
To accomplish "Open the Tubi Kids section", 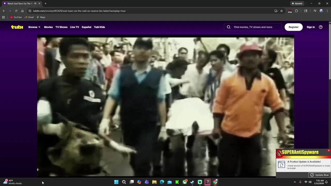I will click(x=99, y=27).
